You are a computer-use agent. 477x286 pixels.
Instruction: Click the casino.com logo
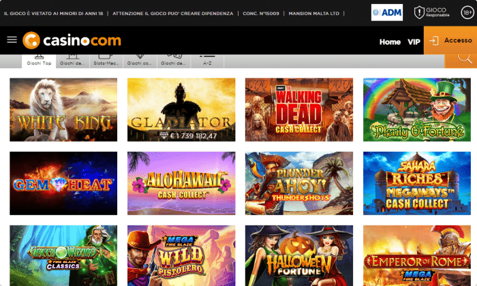(72, 40)
